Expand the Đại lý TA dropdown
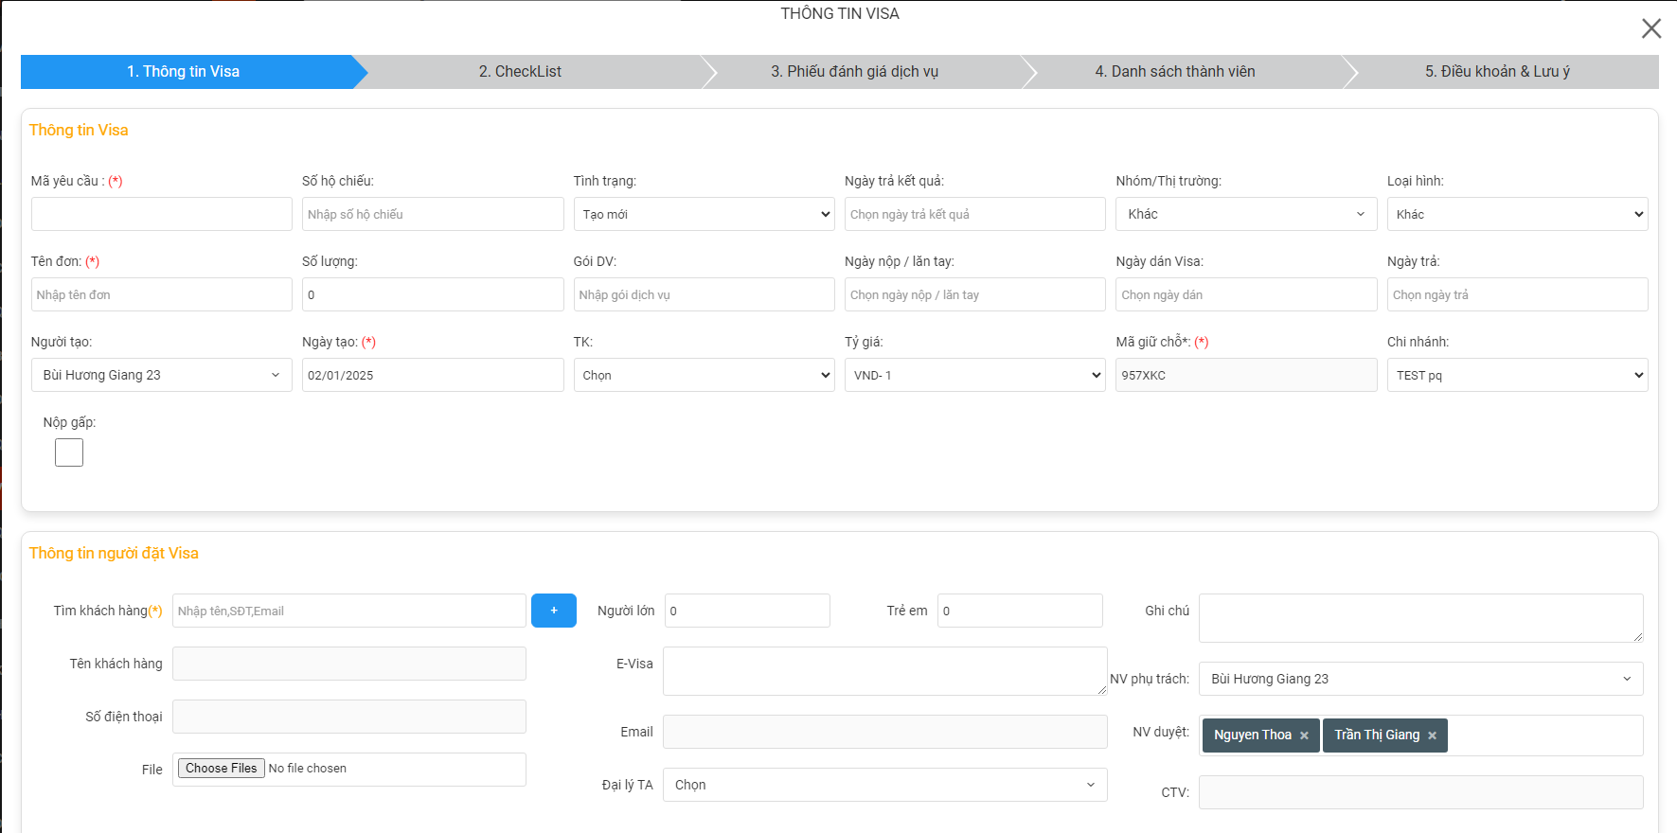The height and width of the screenshot is (833, 1677). pos(884,785)
